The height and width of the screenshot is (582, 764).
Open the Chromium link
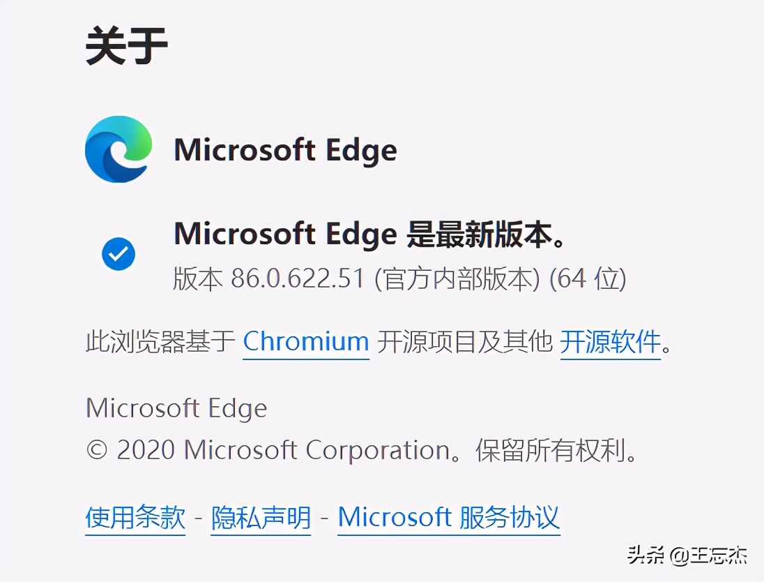pos(306,341)
